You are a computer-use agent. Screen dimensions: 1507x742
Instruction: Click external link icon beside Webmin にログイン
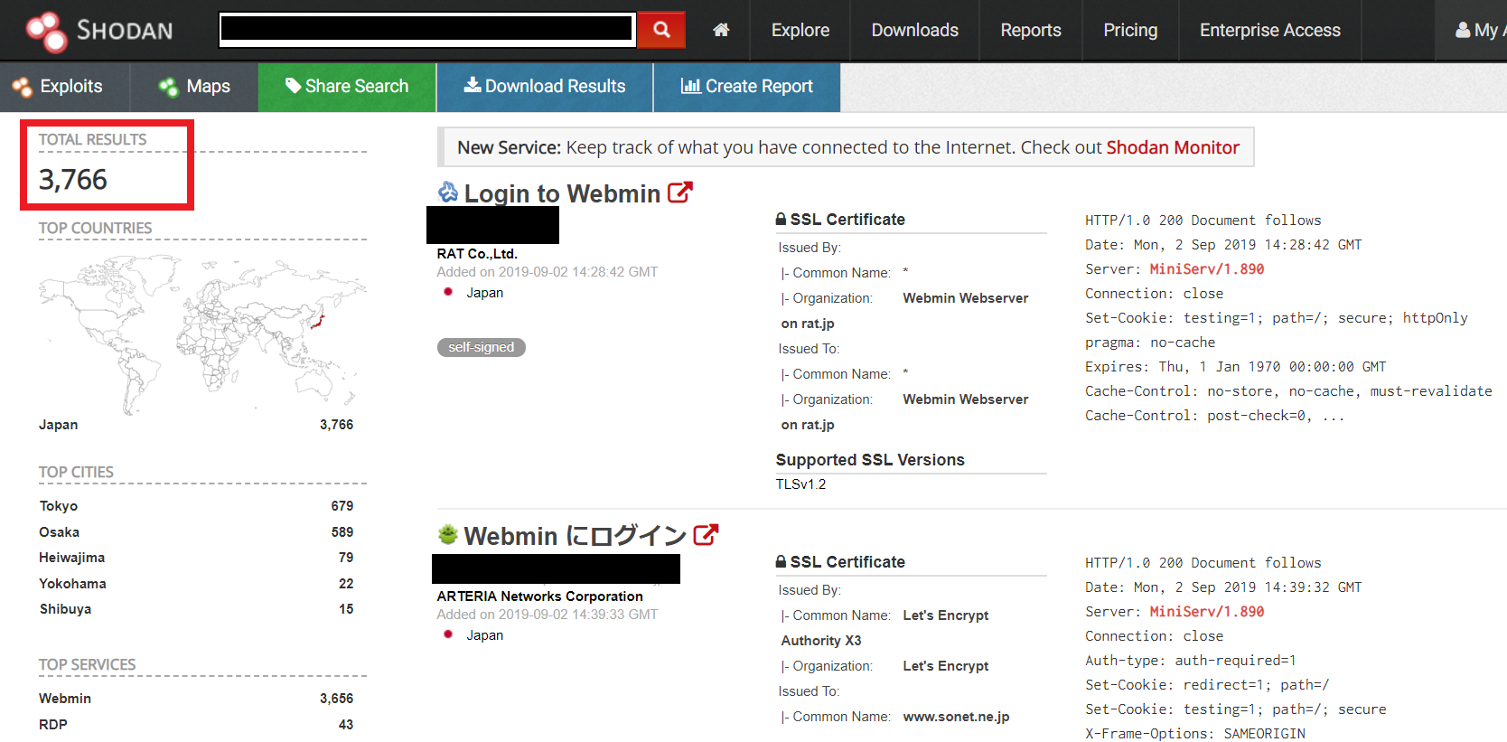coord(706,535)
